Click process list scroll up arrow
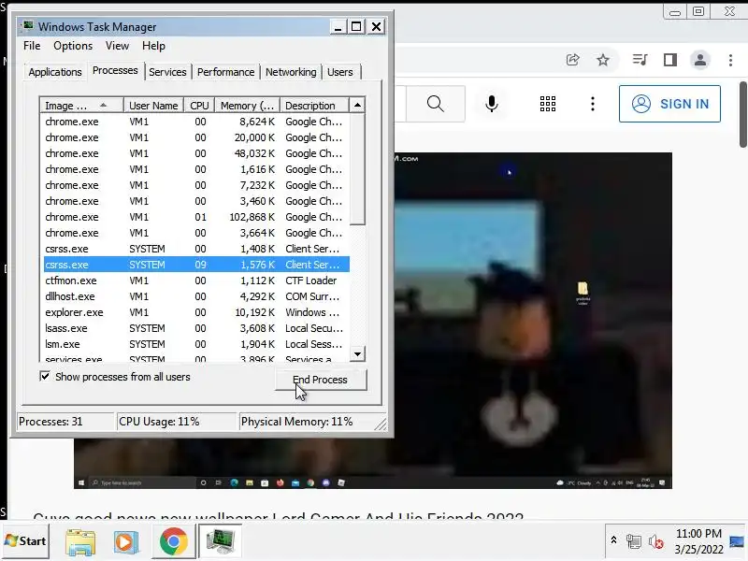 click(357, 106)
